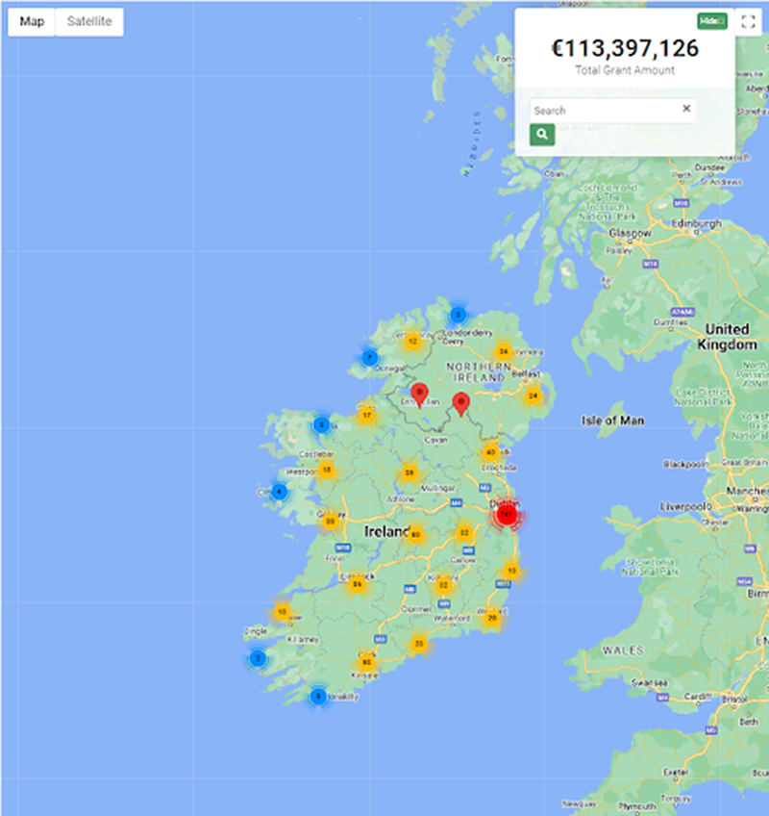Select the blue 4 marker near Clifden

[278, 490]
